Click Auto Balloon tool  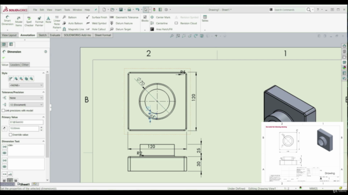click(72, 23)
